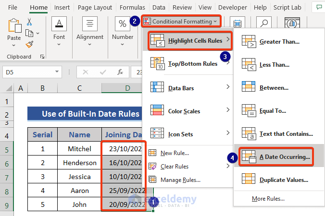Click cell with date 25/09/2022
Image resolution: width=325 pixels, height=216 pixels.
[x=127, y=191]
